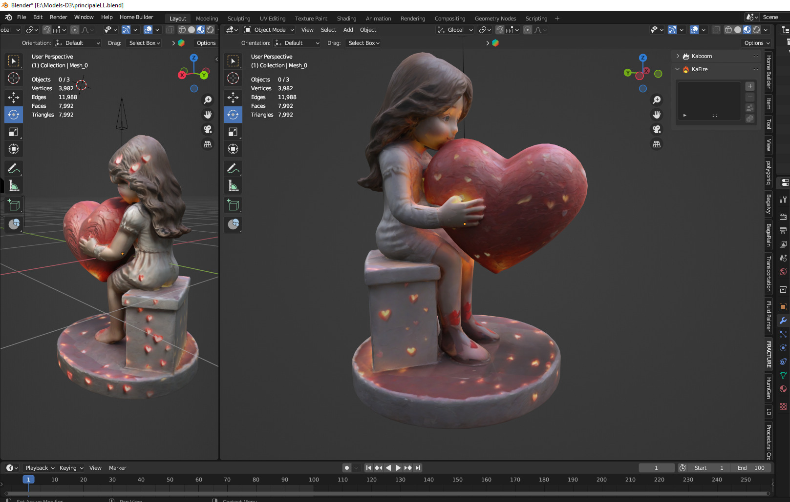Open the File menu
Screen dimensions: 790x502
[x=21, y=17]
